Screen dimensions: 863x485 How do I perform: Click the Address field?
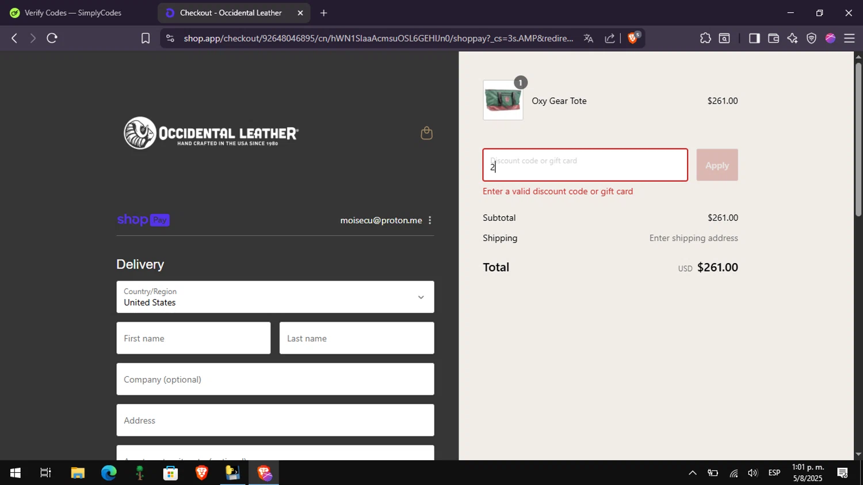[x=275, y=420]
